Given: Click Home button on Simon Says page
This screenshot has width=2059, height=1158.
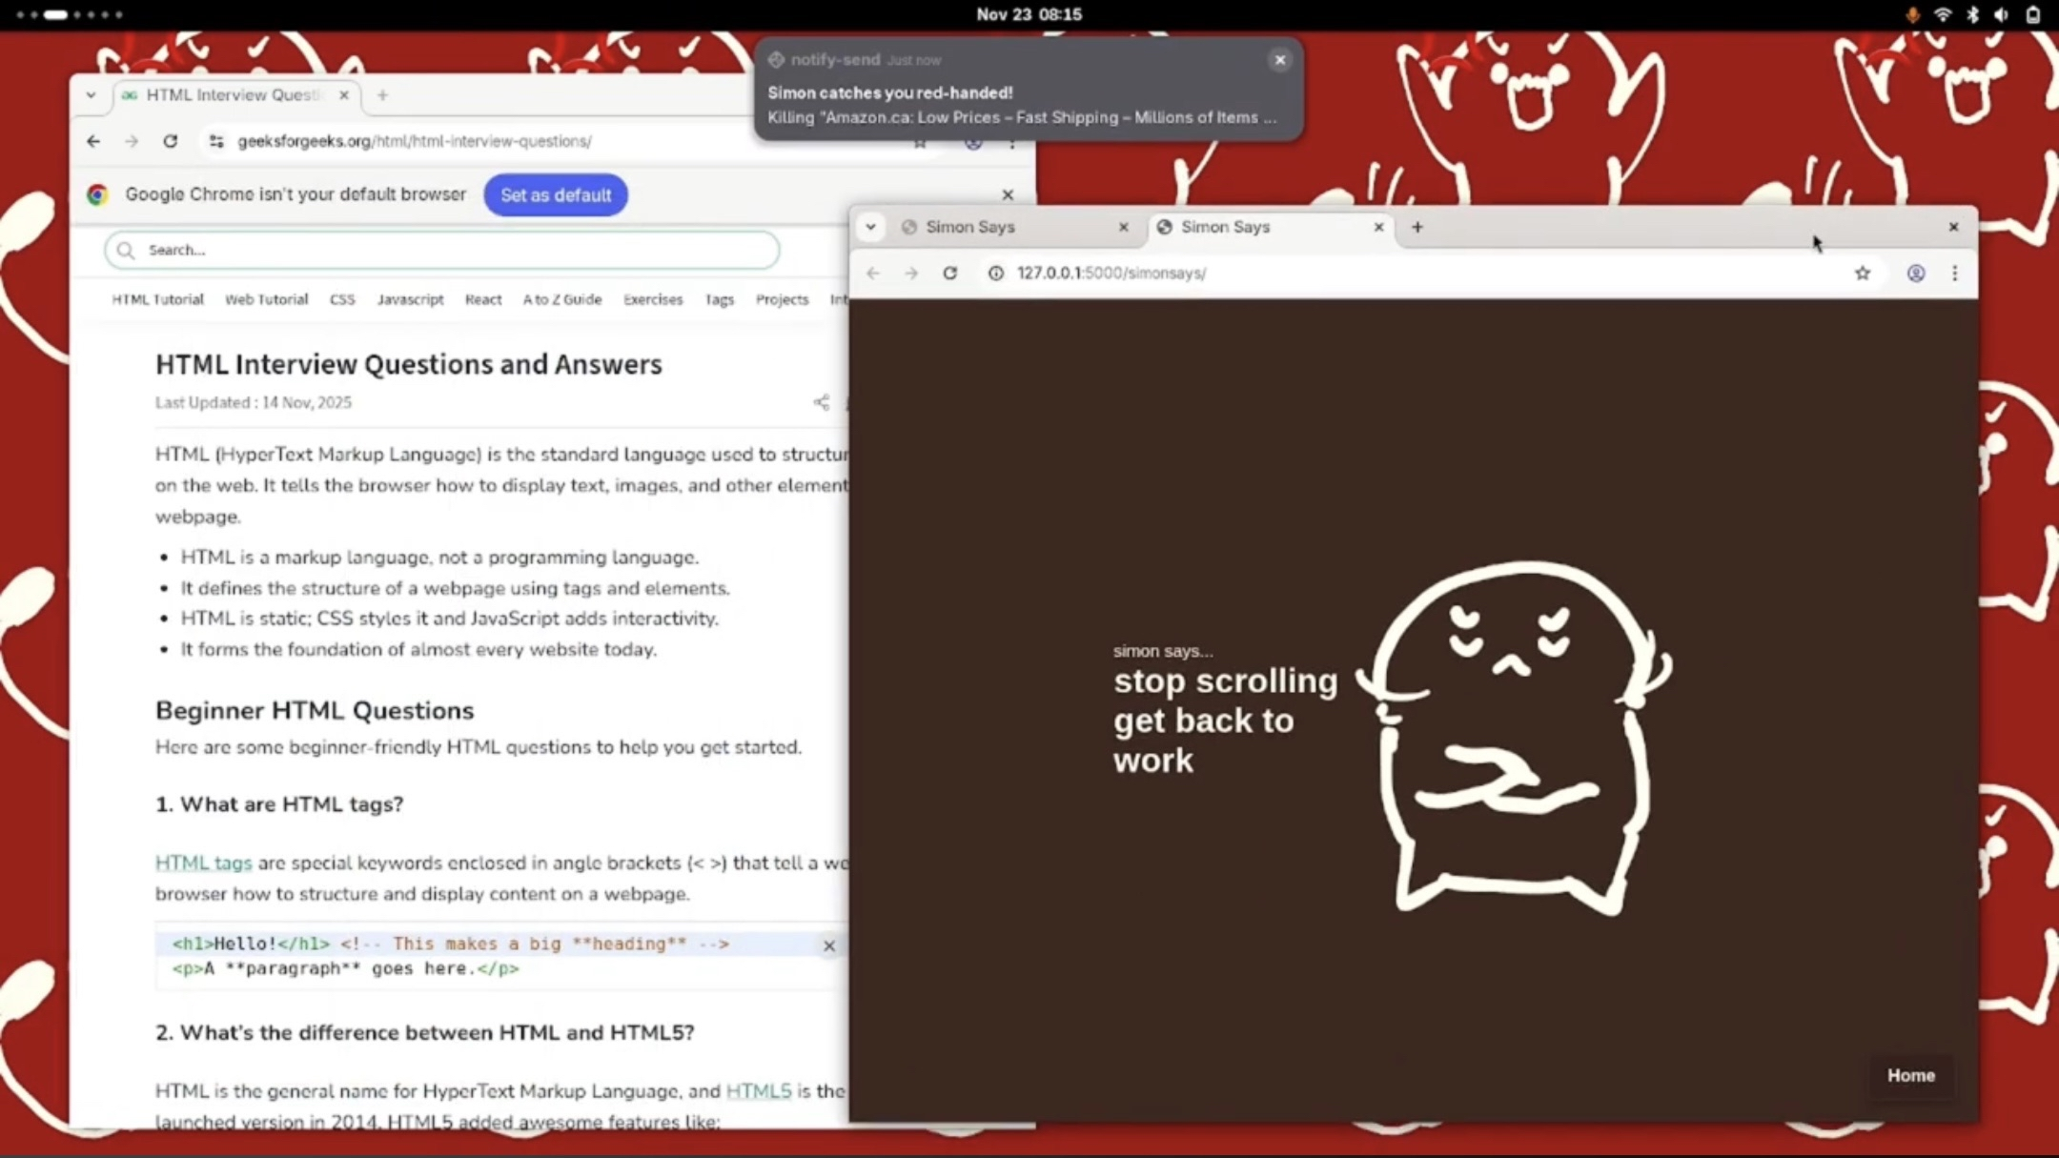Looking at the screenshot, I should tap(1910, 1075).
